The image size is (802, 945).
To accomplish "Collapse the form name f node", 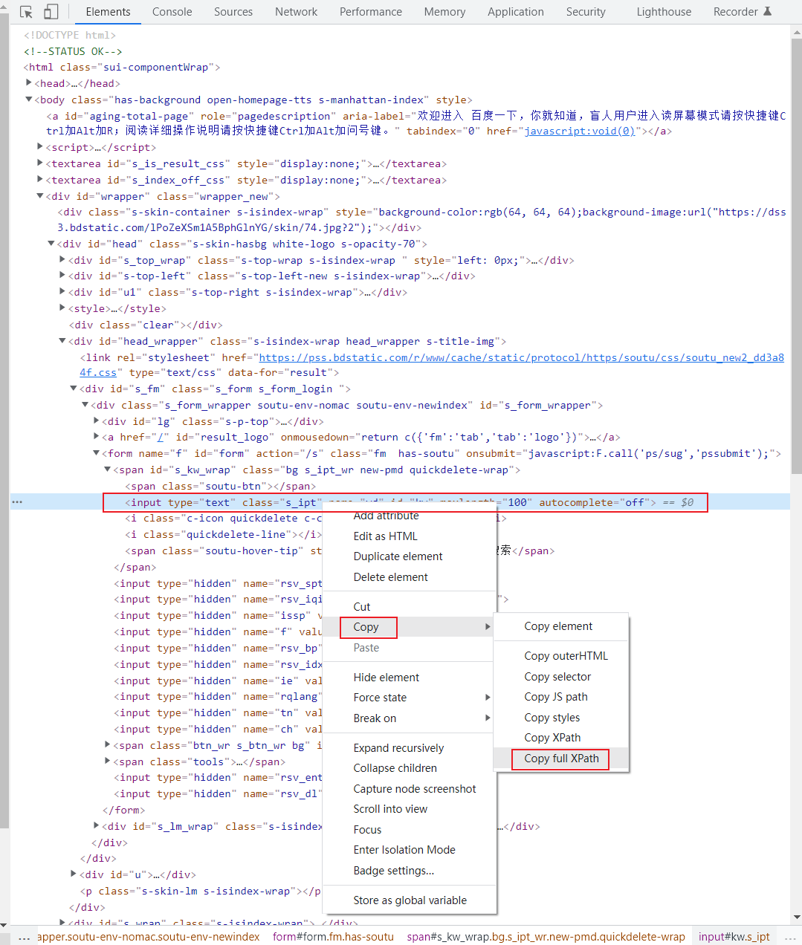I will 96,453.
